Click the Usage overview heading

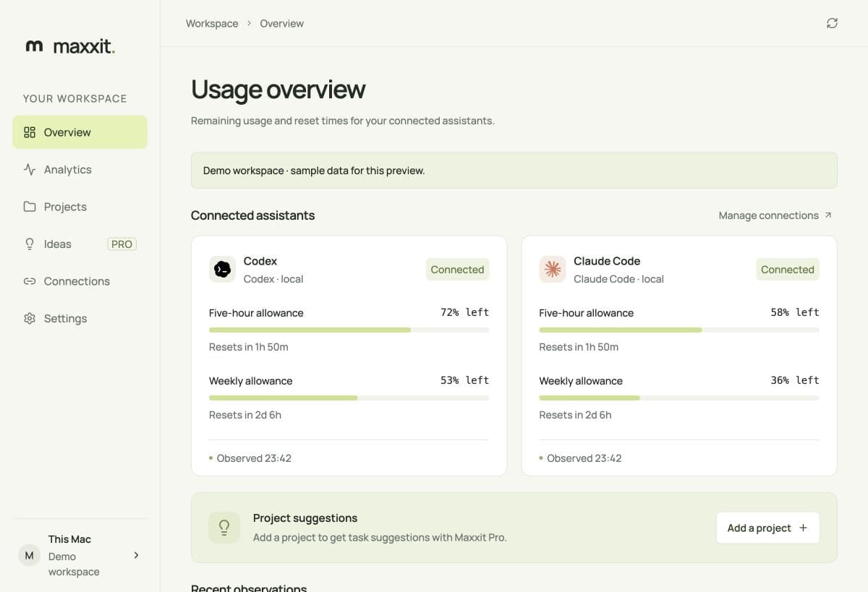[278, 90]
